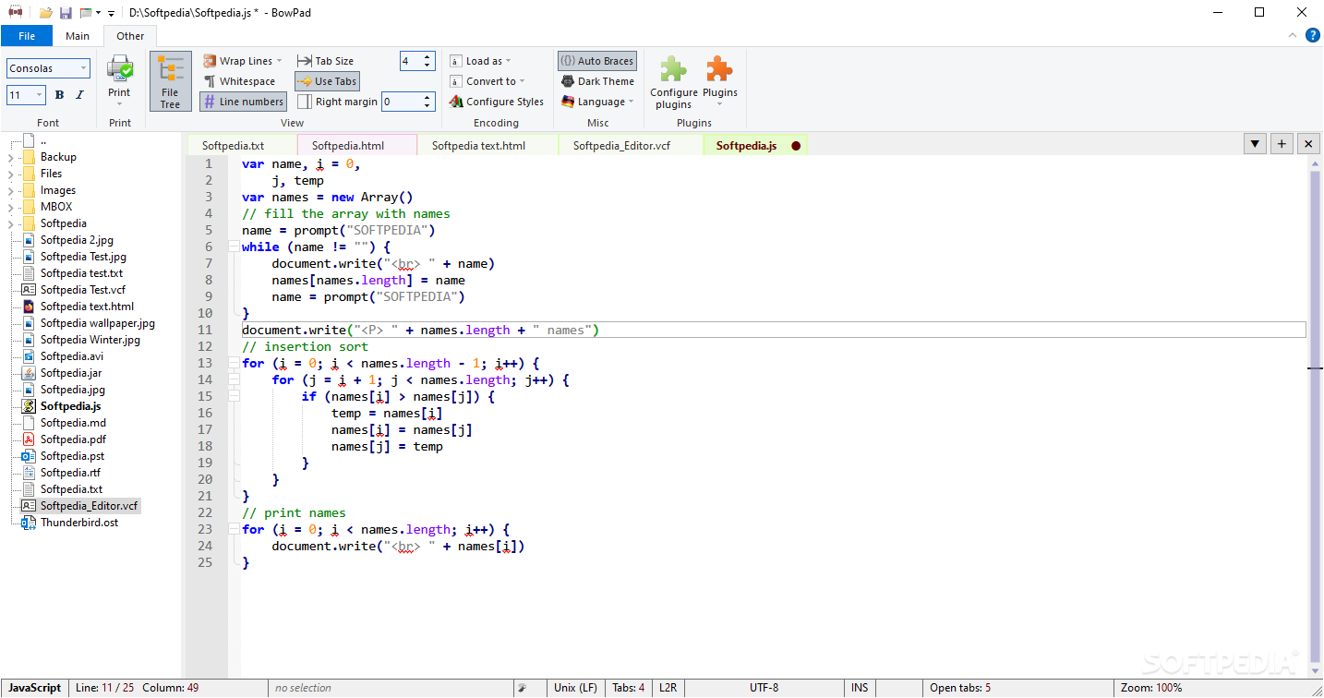Switch to Softpedia text.html tab
This screenshot has width=1324, height=698.
coord(478,145)
